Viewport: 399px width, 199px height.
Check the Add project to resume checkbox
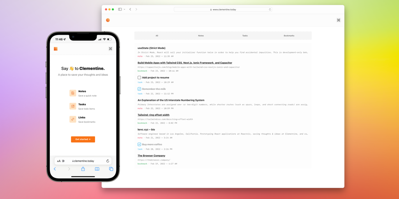(x=139, y=77)
